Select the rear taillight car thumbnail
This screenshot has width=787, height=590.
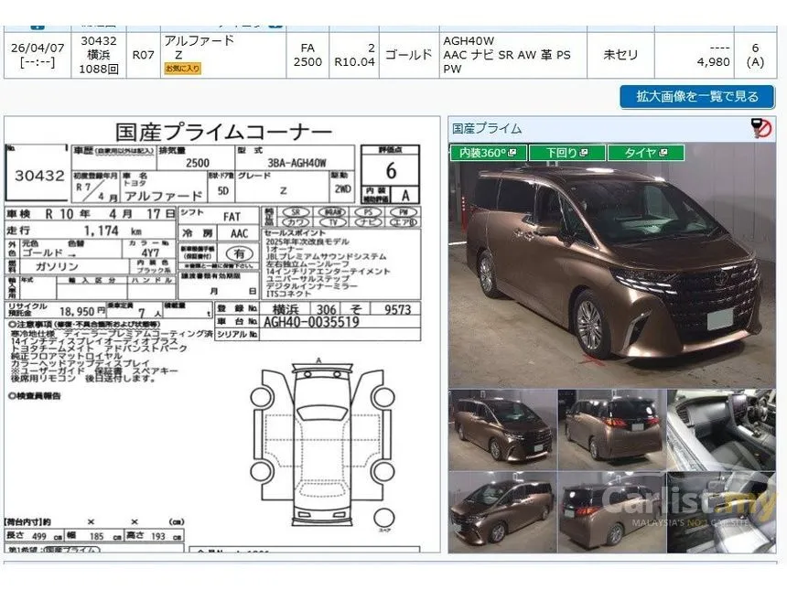pyautogui.click(x=612, y=430)
